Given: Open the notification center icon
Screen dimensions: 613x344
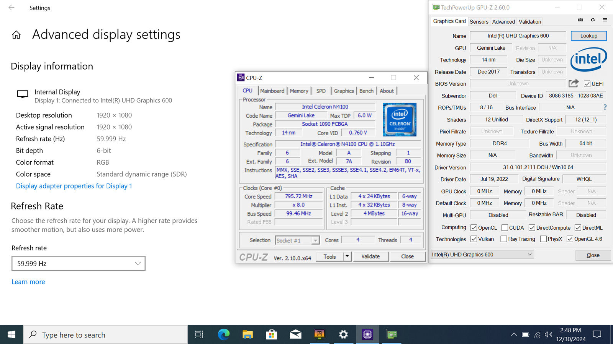Looking at the screenshot, I should tap(597, 335).
